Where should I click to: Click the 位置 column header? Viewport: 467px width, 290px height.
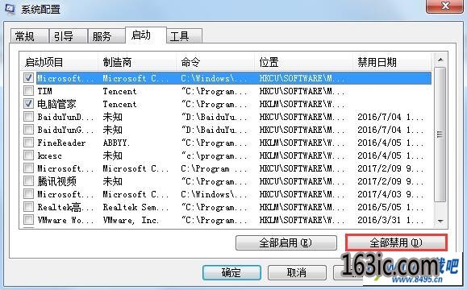click(x=304, y=62)
